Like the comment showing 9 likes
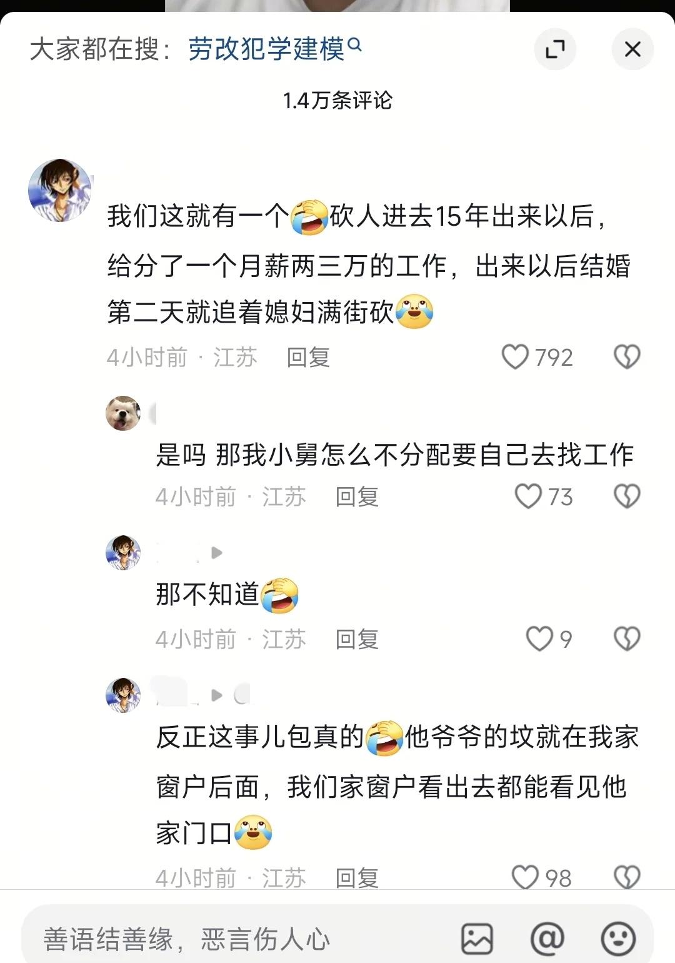Screen dimensions: 675x963 [x=539, y=639]
